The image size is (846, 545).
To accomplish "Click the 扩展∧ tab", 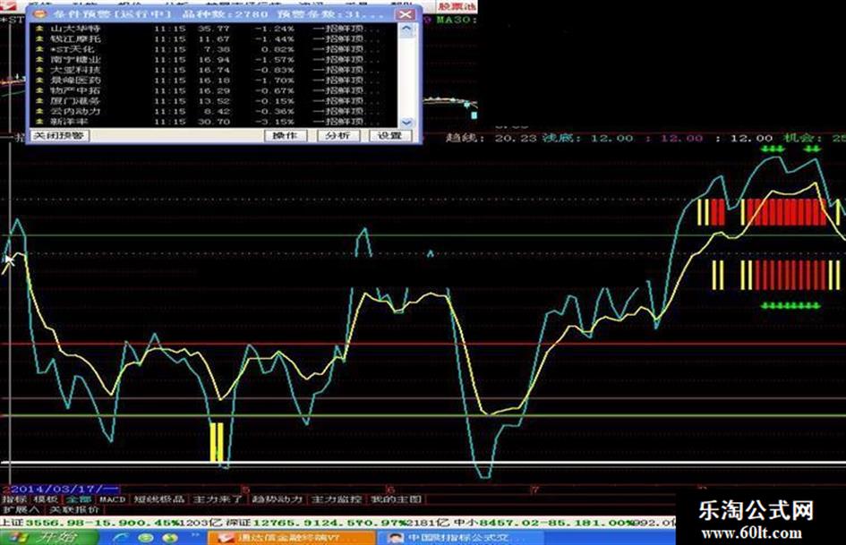I will click(x=21, y=509).
